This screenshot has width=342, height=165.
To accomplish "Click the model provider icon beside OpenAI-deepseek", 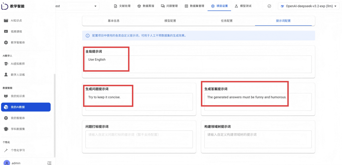I will pos(282,6).
